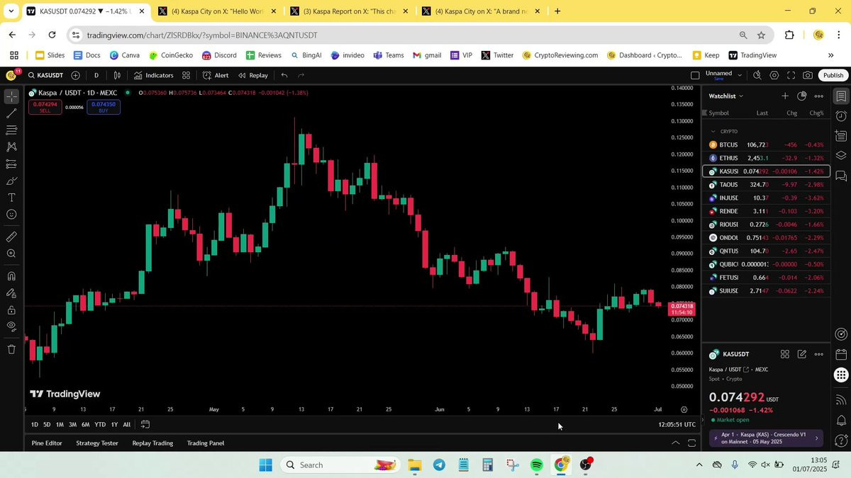Open the quick search icon
This screenshot has height=478, width=851.
pos(757,75)
